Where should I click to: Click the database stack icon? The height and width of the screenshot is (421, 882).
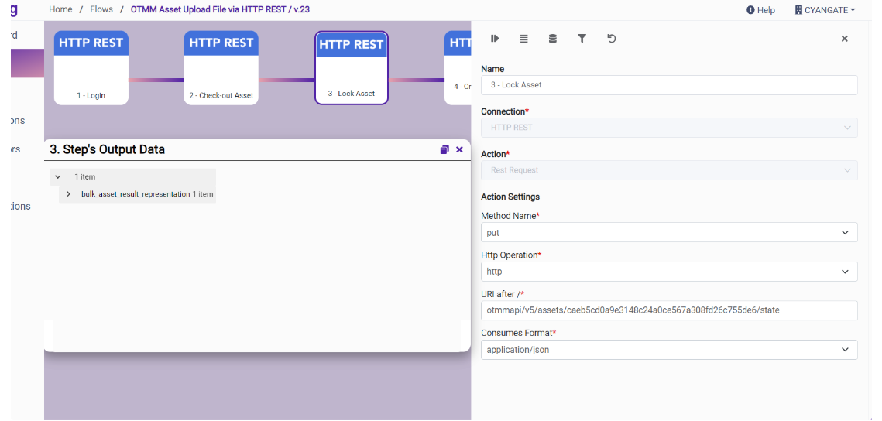[x=553, y=39]
